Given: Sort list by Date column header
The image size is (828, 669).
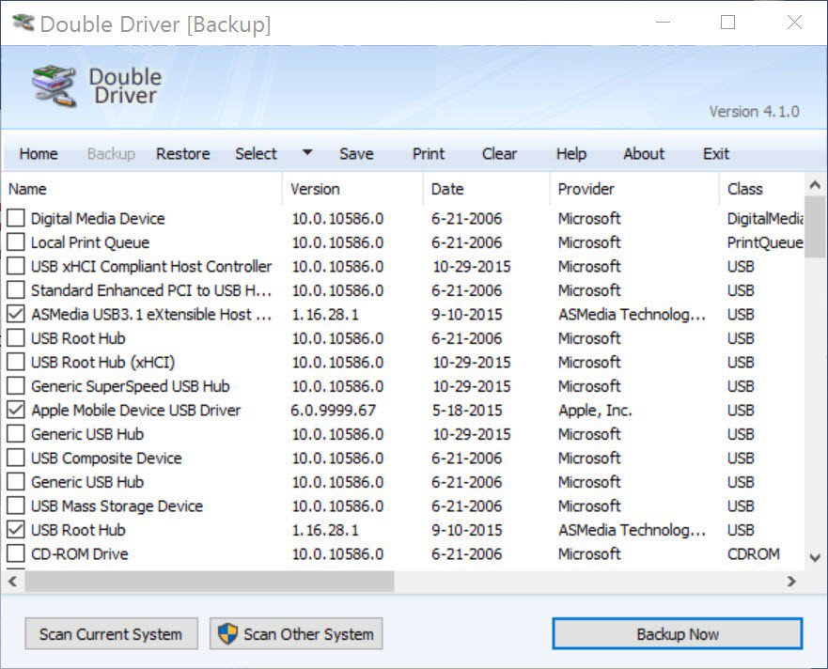Looking at the screenshot, I should (486, 189).
